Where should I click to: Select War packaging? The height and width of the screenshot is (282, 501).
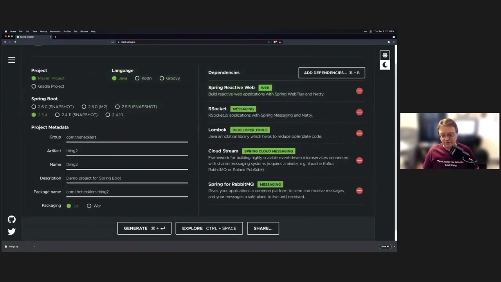click(x=94, y=206)
